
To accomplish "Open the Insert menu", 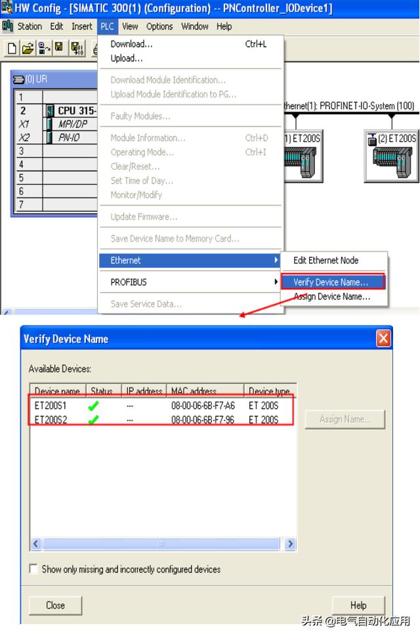I will pyautogui.click(x=82, y=26).
